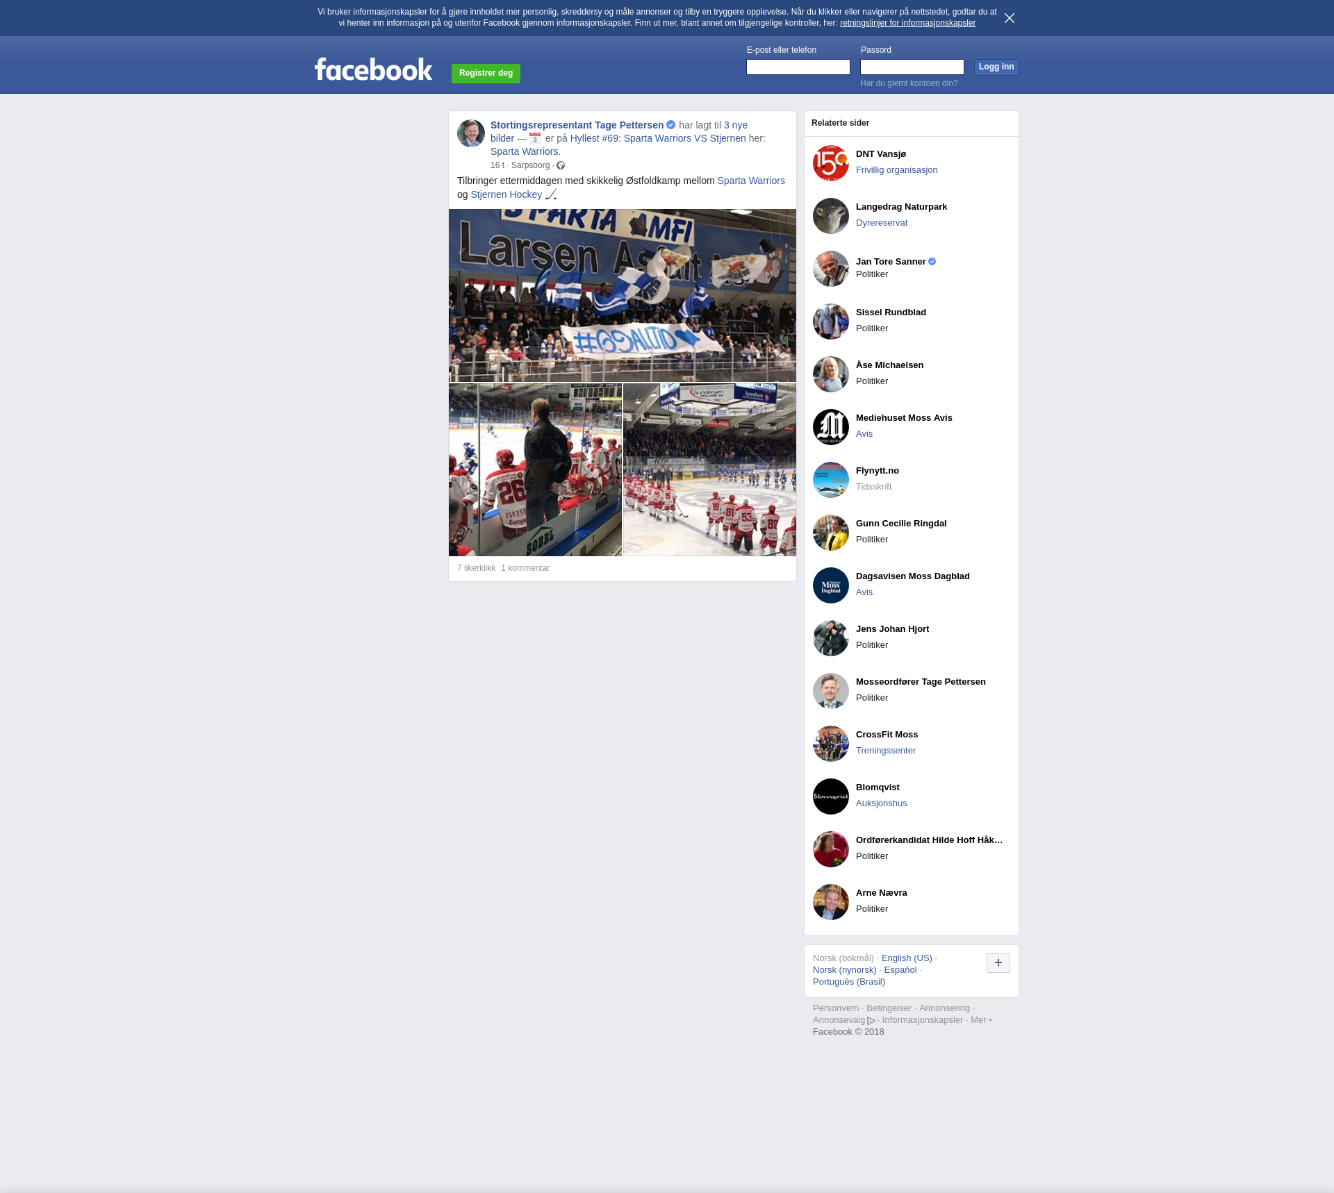Screen dimensions: 1334x1193
Task: Click verified badge next to Jan Tore Sanner
Action: click(932, 262)
